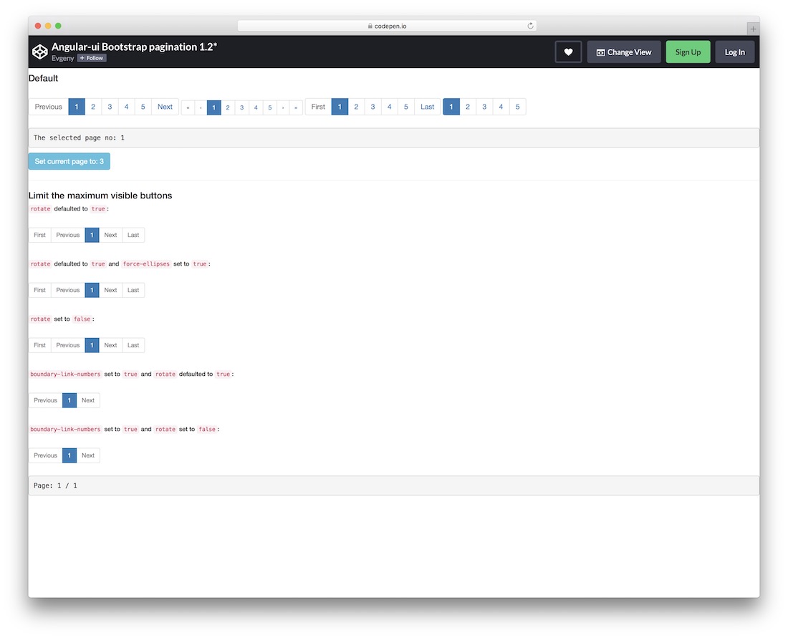
Task: Expand the browser address bar
Action: pos(387,25)
